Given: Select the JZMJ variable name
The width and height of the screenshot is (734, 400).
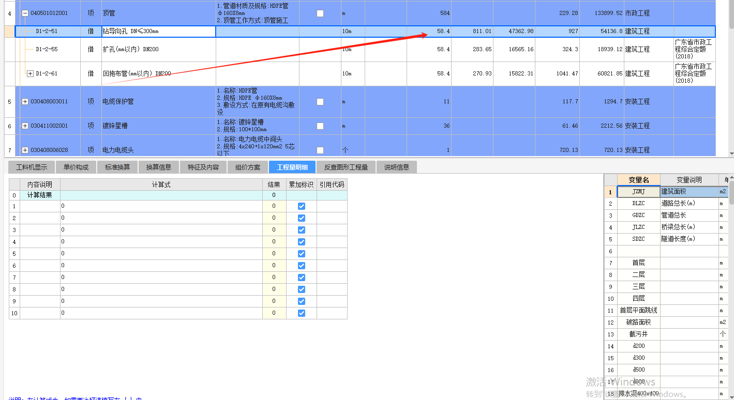Looking at the screenshot, I should (639, 192).
